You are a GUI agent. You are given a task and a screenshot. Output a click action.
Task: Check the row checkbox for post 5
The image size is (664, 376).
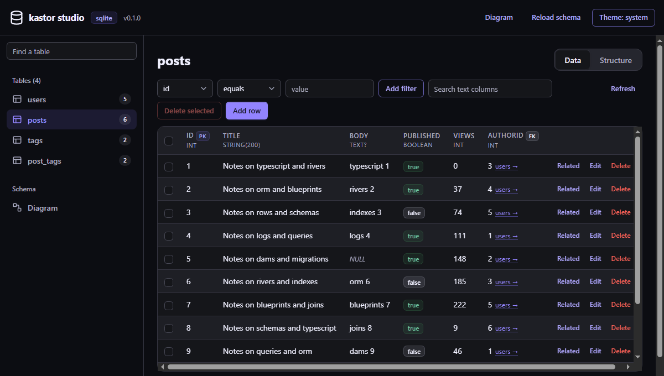point(169,259)
